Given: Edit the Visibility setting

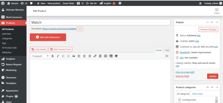Looking at the screenshot, I should coord(197,41).
